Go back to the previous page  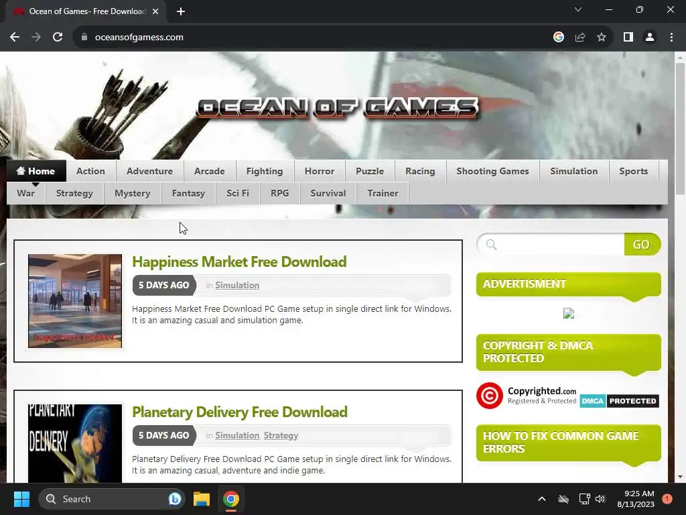(15, 38)
